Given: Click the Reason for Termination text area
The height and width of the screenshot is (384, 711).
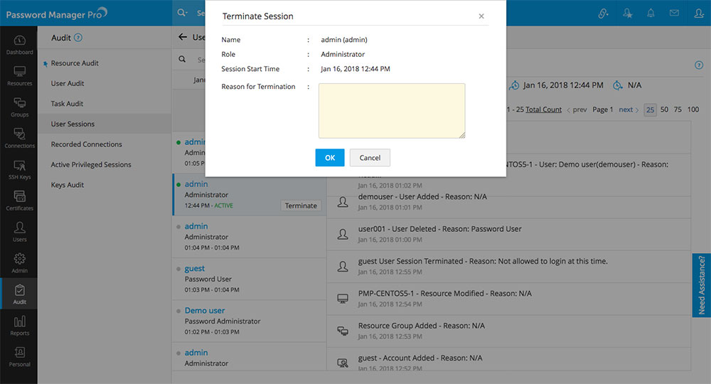Looking at the screenshot, I should [x=392, y=110].
